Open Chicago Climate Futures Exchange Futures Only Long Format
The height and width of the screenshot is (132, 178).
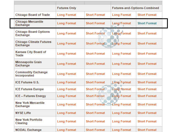66,43
